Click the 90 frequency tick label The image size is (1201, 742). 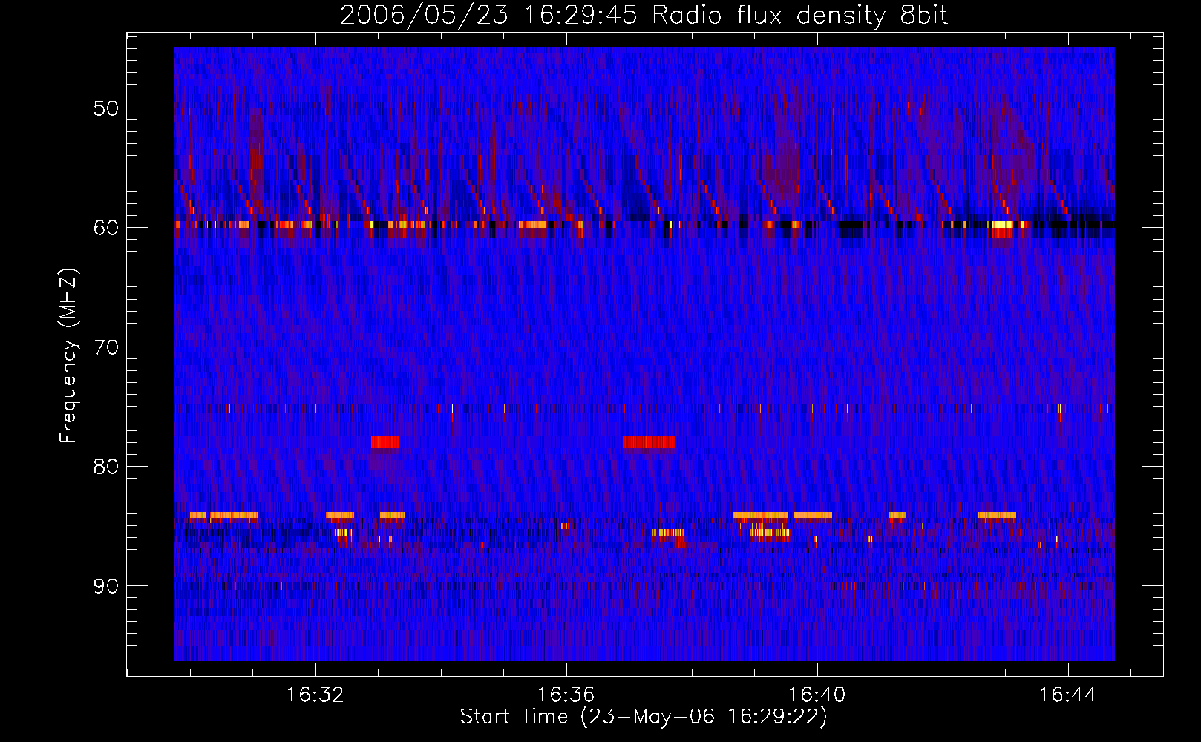[x=106, y=586]
